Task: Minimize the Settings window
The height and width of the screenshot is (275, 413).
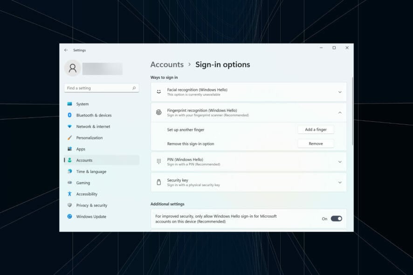Action: [321, 48]
